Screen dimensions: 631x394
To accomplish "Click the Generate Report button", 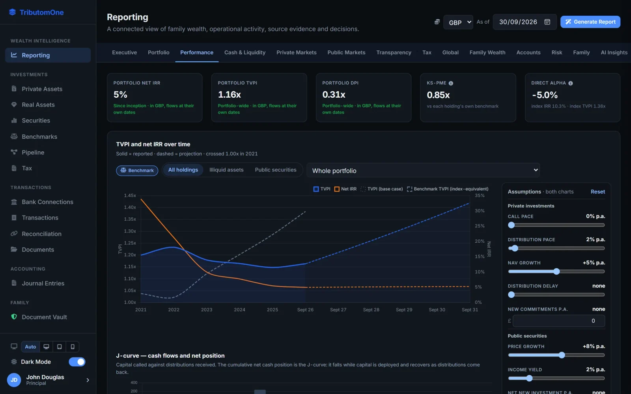I will point(590,22).
